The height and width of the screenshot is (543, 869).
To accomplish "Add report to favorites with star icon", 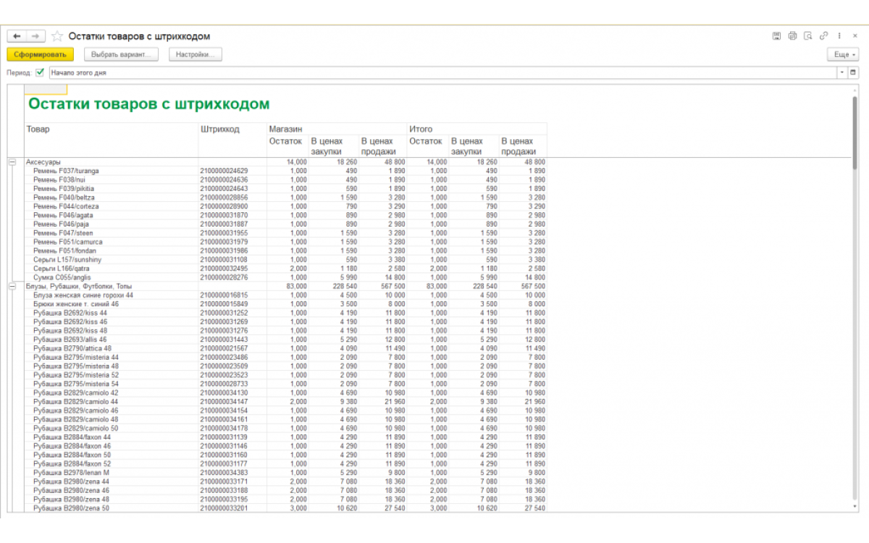I will (57, 36).
